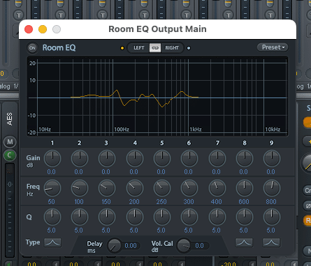Click the EQ response curve graph
Image resolution: width=311 pixels, height=266 pixels.
(157, 96)
